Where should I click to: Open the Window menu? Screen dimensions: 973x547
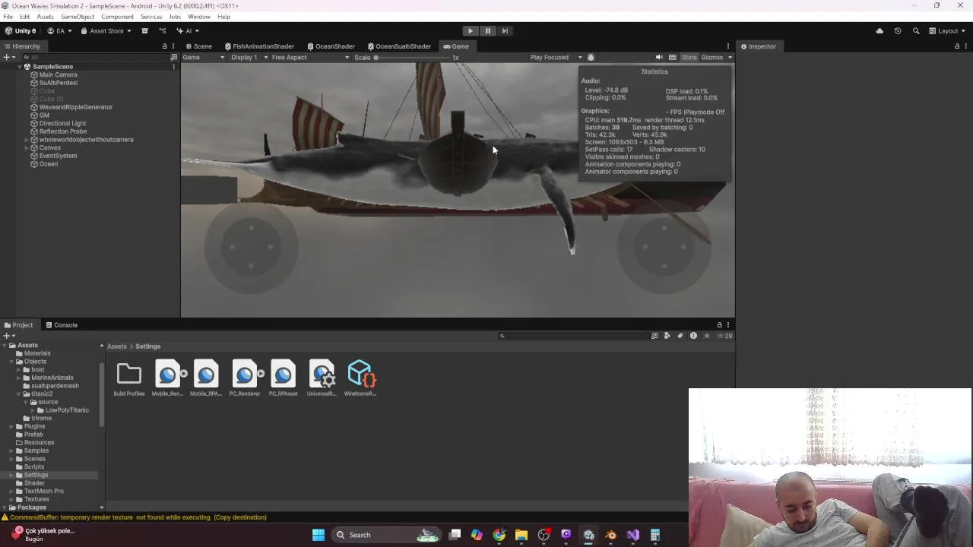(x=199, y=17)
